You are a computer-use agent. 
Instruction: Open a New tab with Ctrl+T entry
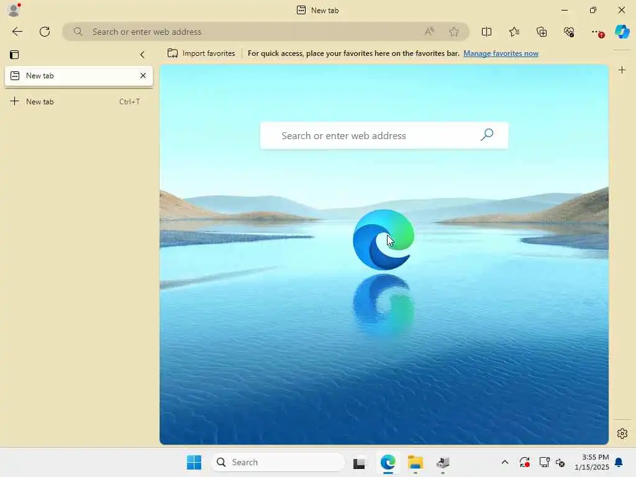[x=79, y=101]
